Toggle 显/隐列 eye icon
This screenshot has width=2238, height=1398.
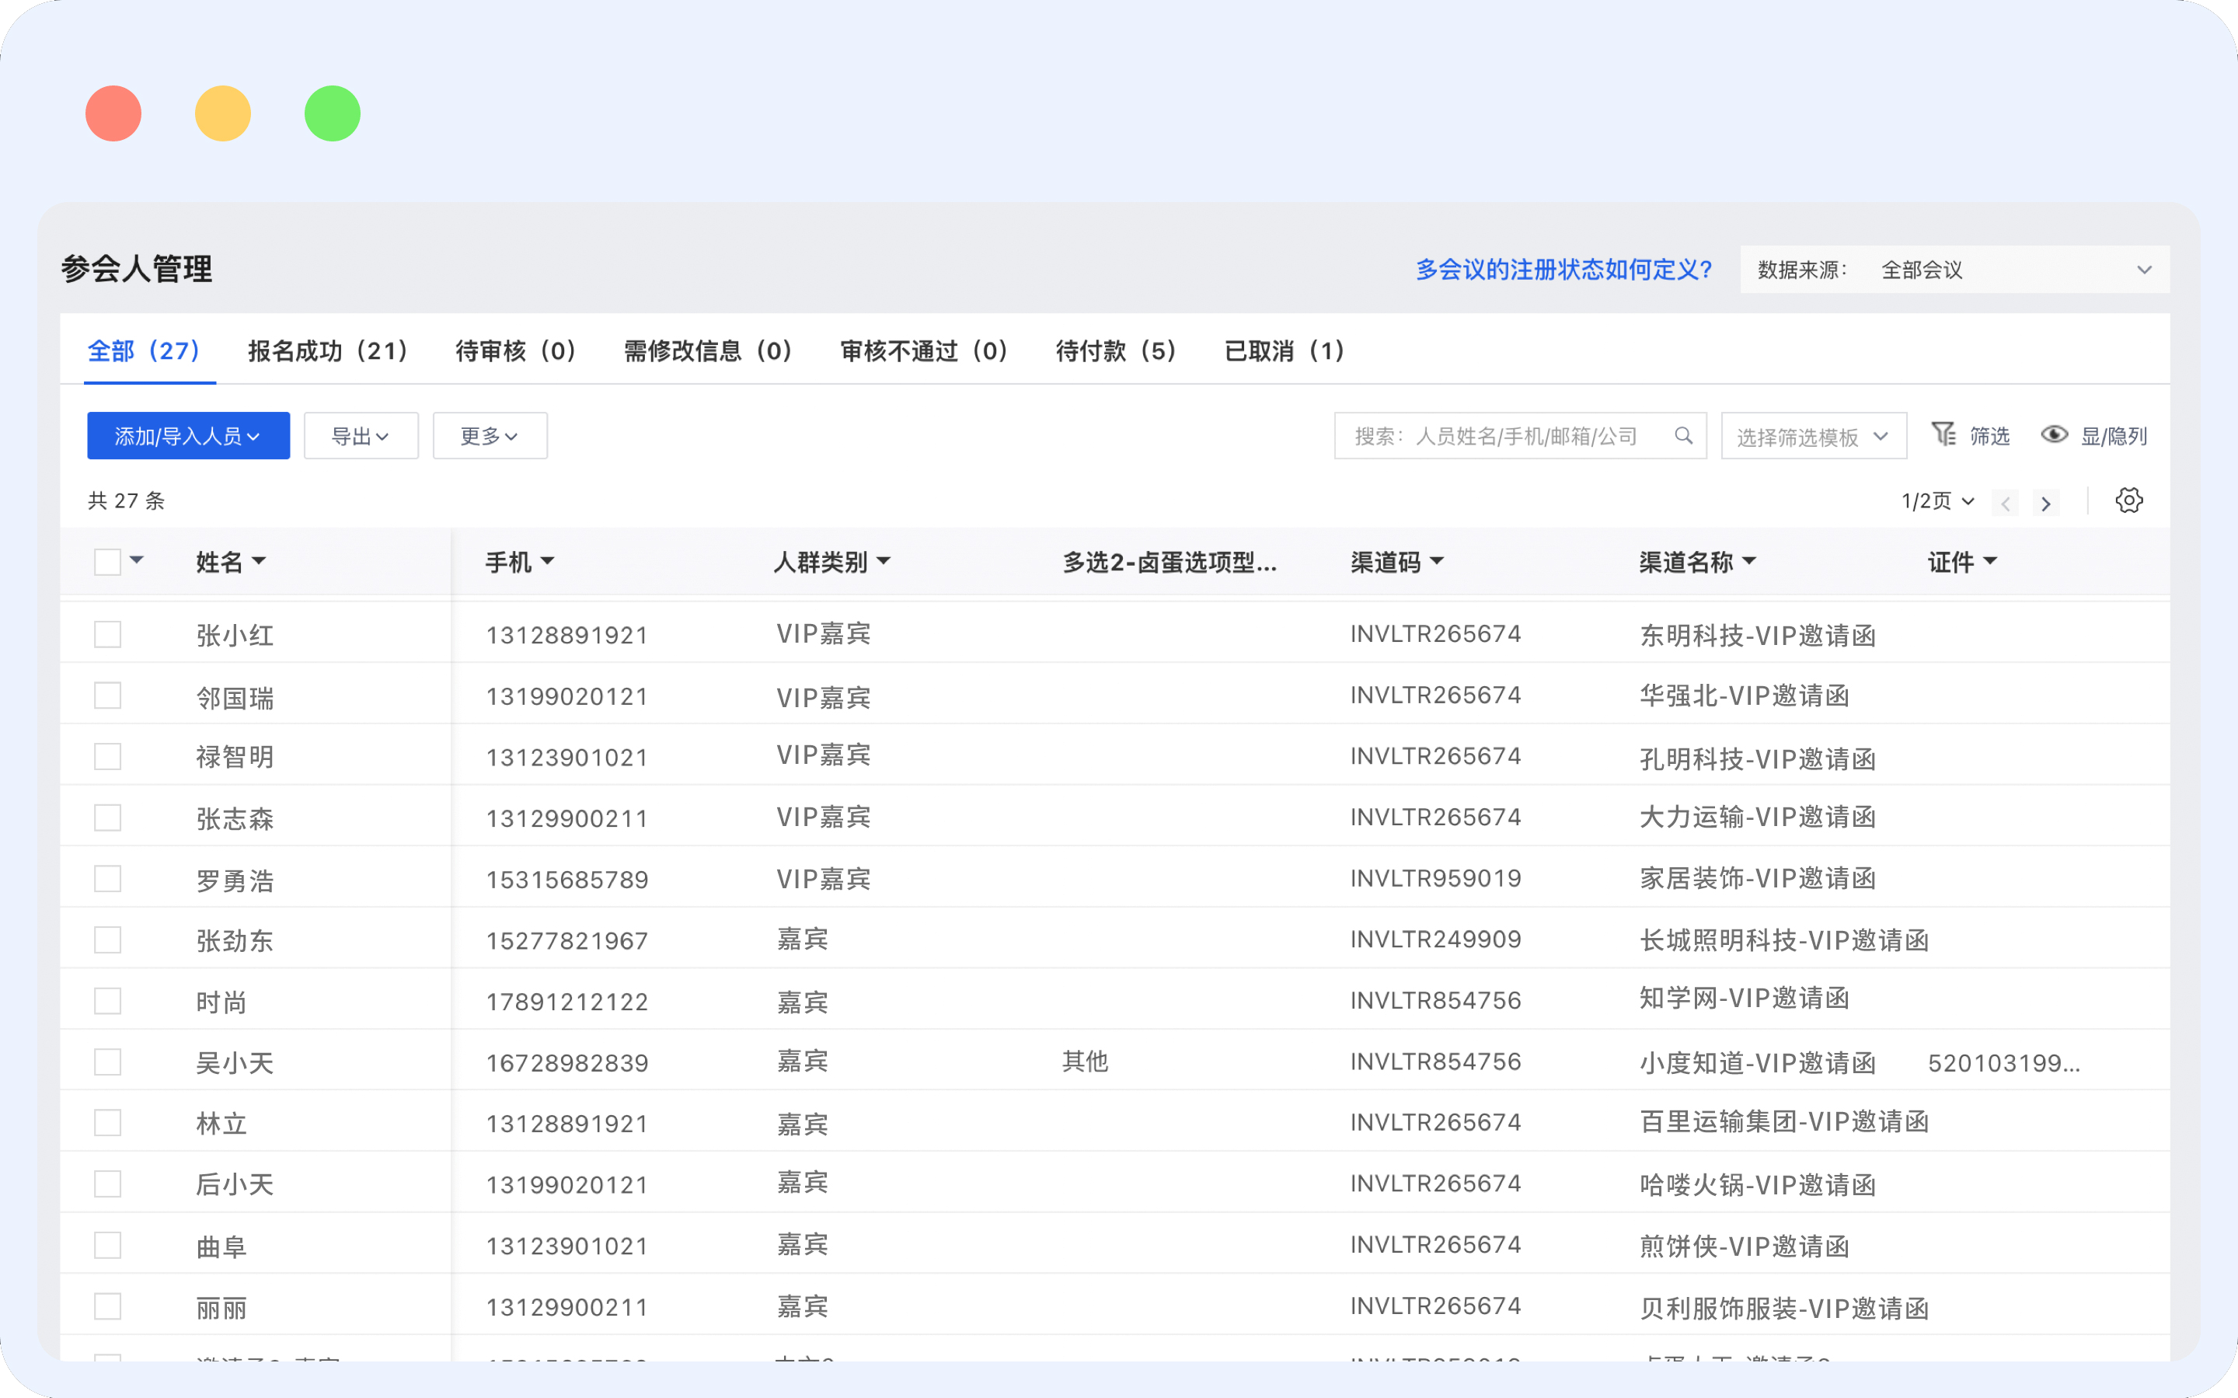pos(2054,434)
